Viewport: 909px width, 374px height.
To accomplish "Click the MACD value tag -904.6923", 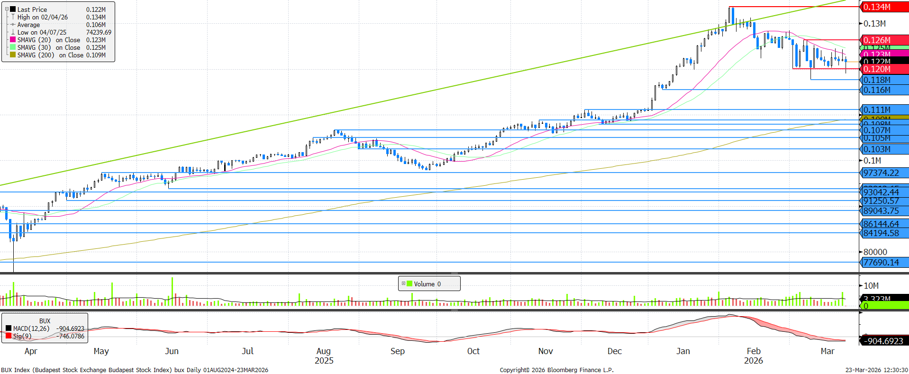I will tap(883, 341).
